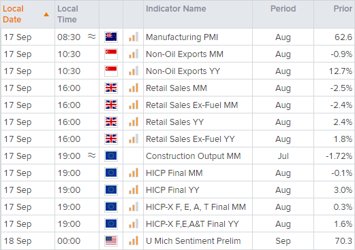Open the Retail Sales Ex-Fuel MM indicator
Screen dimensions: 355x250
coord(191,105)
